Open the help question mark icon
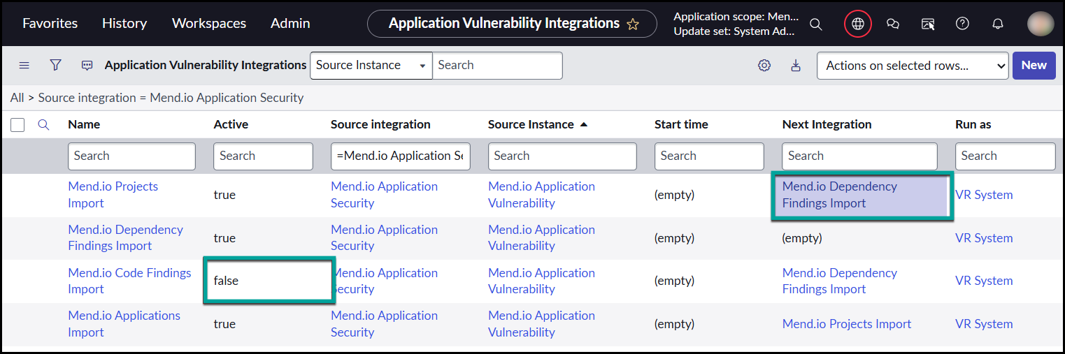 tap(962, 24)
